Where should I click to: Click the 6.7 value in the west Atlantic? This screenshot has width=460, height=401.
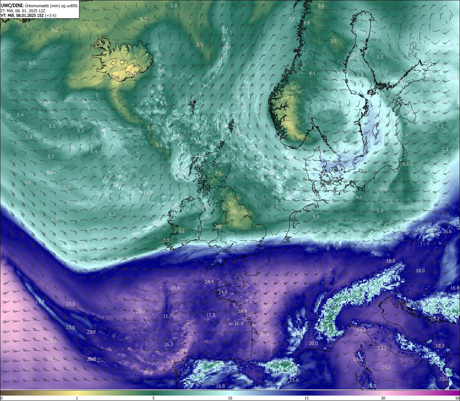click(67, 187)
